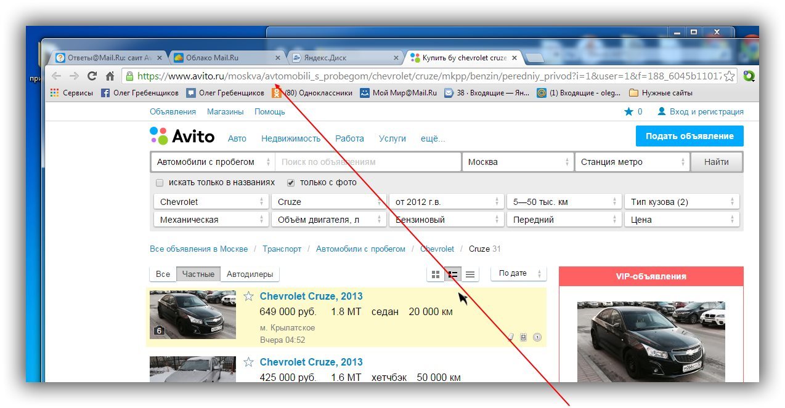Open the Передний drive dropdown
The height and width of the screenshot is (408, 785).
[564, 220]
